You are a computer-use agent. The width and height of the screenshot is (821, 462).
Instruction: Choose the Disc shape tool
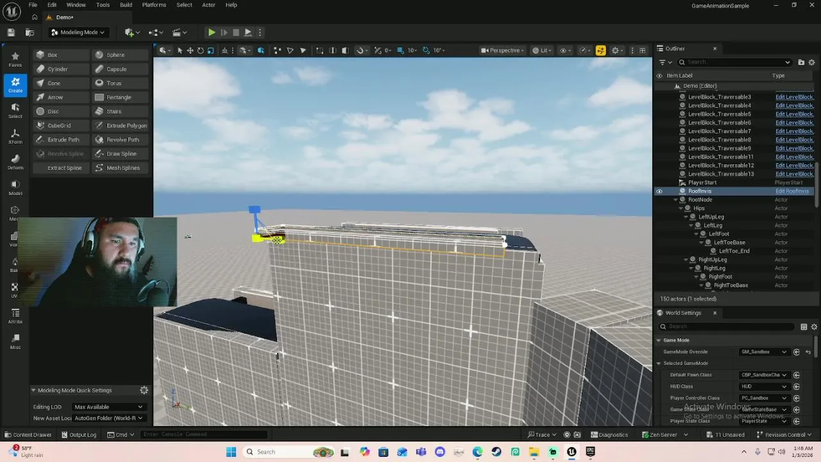tap(62, 112)
